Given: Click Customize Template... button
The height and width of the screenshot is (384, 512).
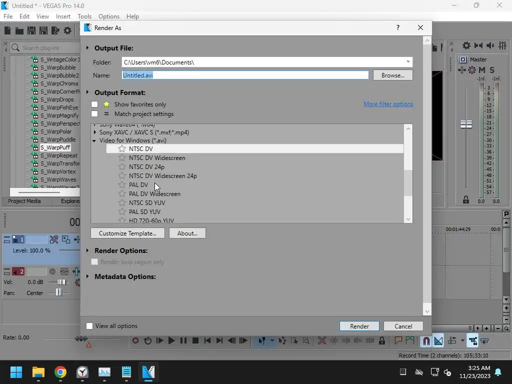Looking at the screenshot, I should [127, 233].
